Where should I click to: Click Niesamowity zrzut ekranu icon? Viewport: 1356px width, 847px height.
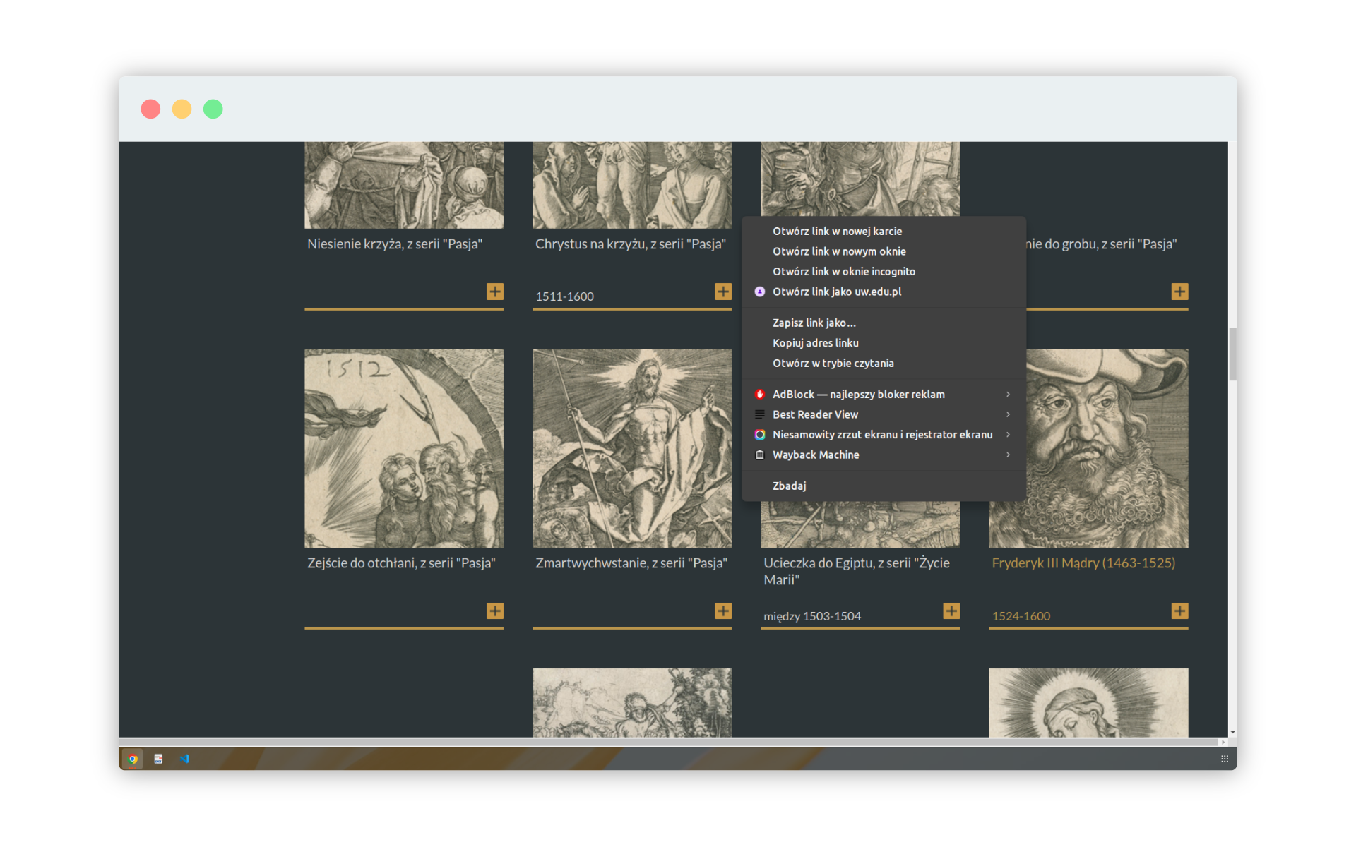760,435
